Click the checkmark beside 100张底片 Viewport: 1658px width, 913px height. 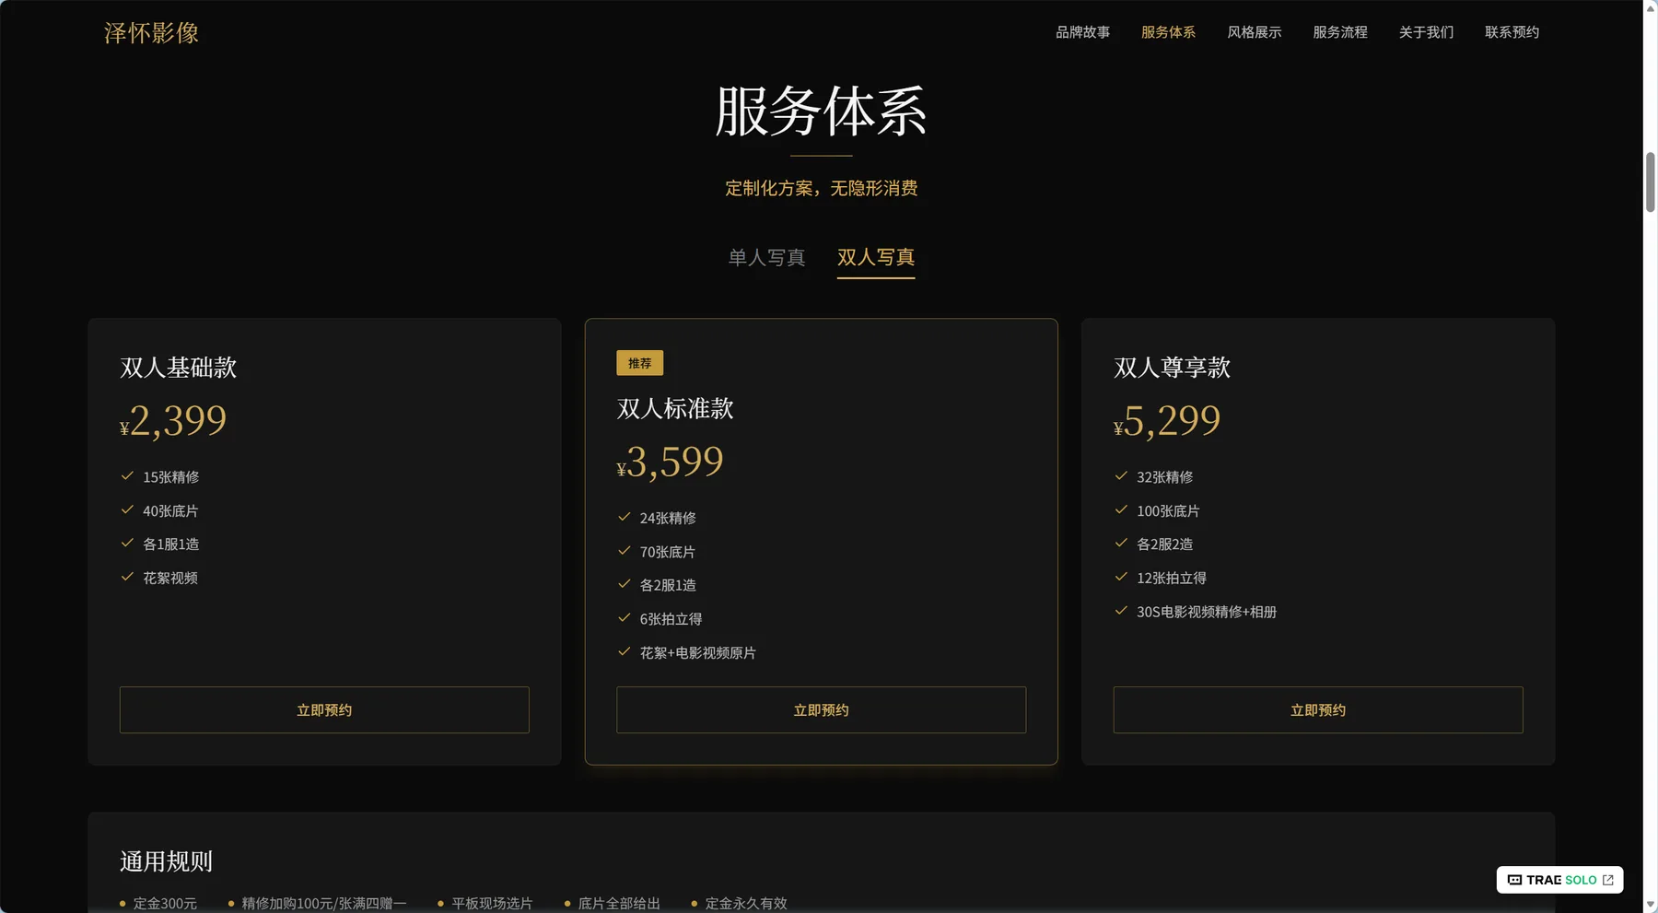click(1121, 509)
